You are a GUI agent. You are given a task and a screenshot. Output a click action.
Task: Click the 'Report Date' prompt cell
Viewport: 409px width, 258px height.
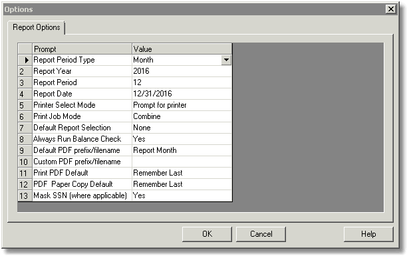(x=82, y=94)
